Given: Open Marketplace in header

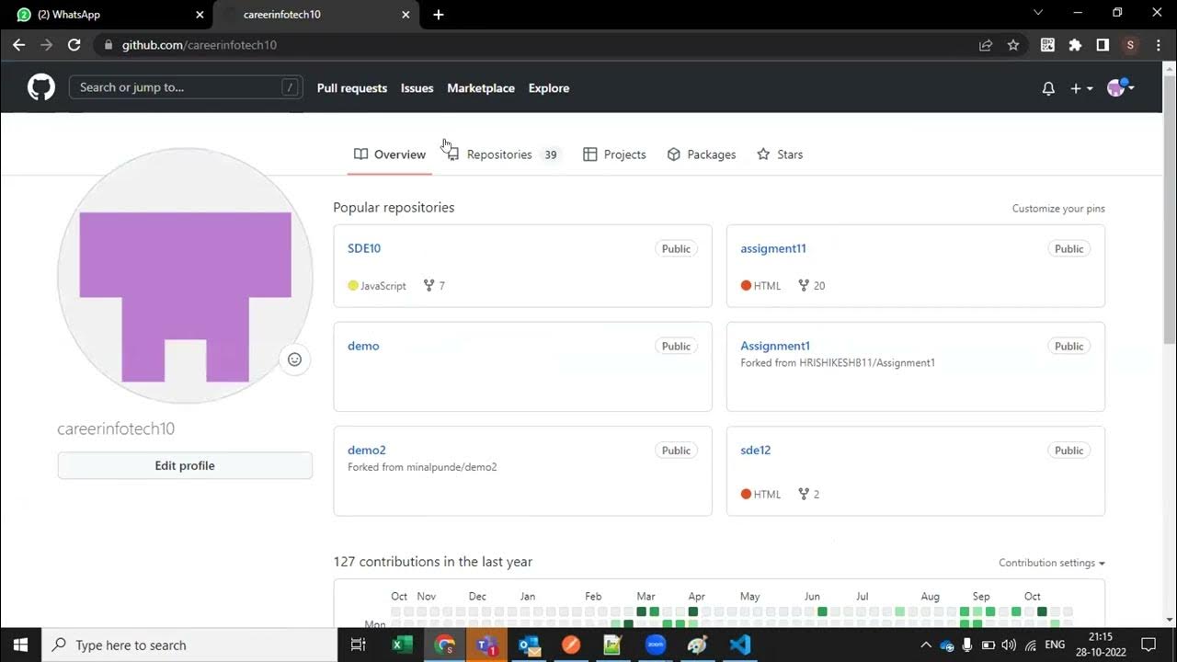Looking at the screenshot, I should pyautogui.click(x=481, y=88).
